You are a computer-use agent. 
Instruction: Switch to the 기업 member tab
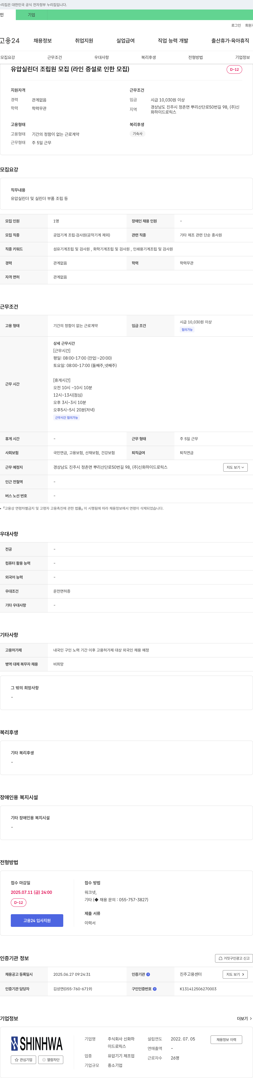click(x=31, y=15)
